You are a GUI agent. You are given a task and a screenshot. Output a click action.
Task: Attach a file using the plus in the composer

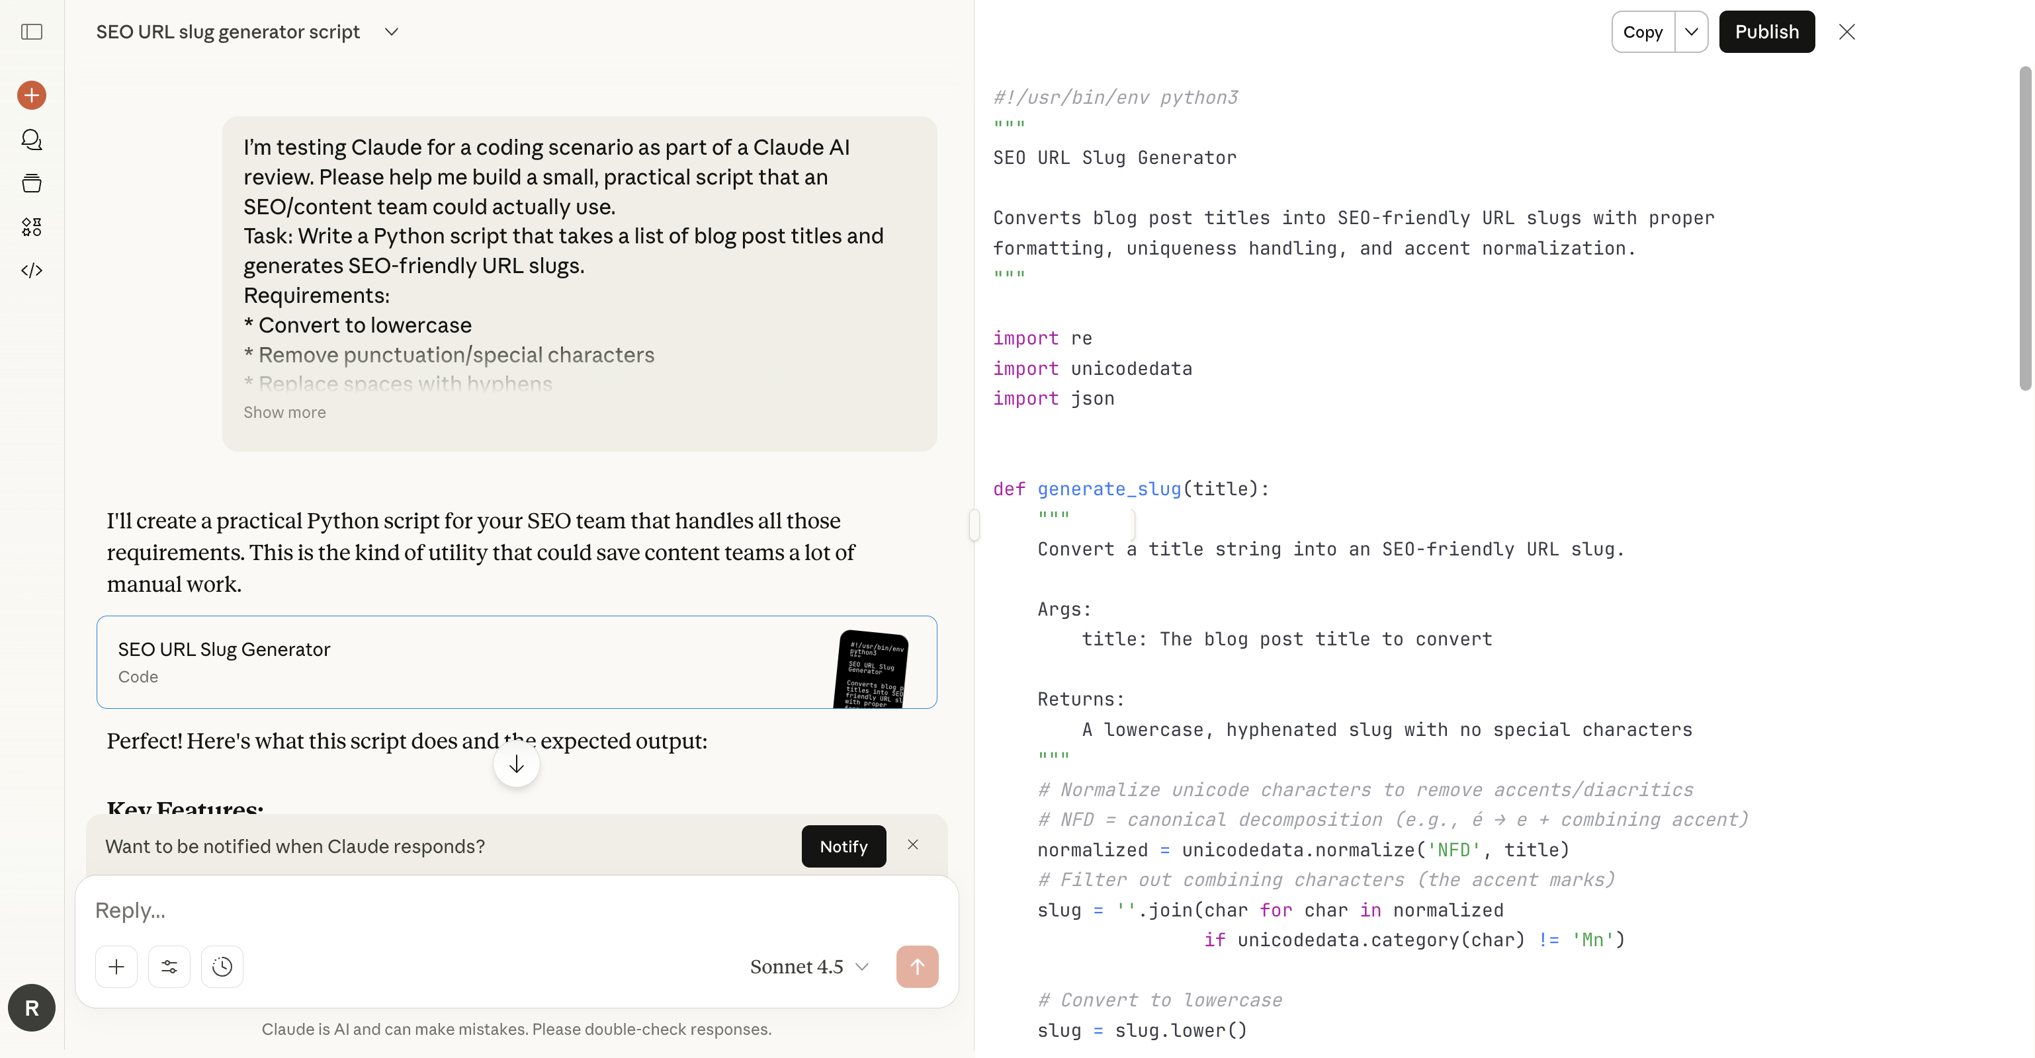click(x=116, y=965)
